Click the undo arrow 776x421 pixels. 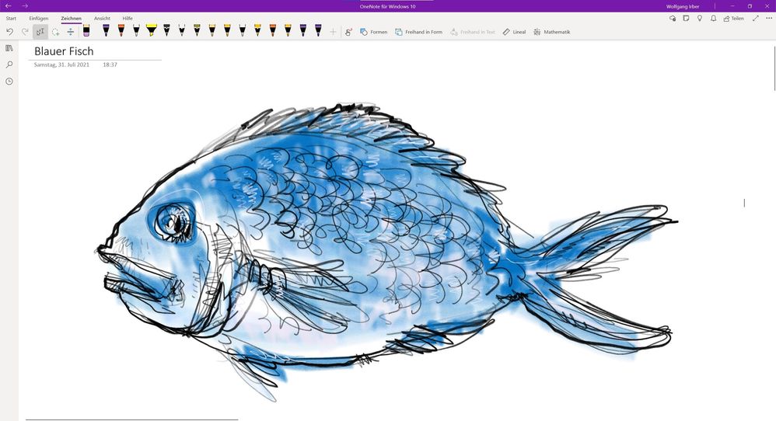[9, 32]
